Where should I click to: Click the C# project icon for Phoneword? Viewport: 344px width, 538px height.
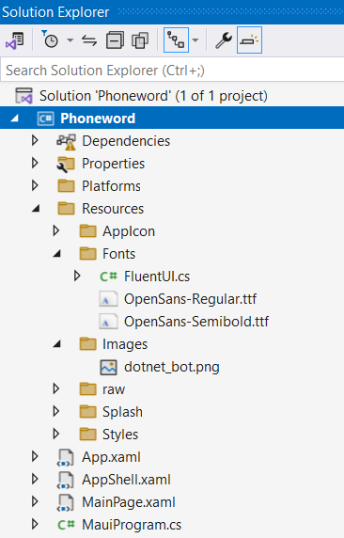click(45, 119)
